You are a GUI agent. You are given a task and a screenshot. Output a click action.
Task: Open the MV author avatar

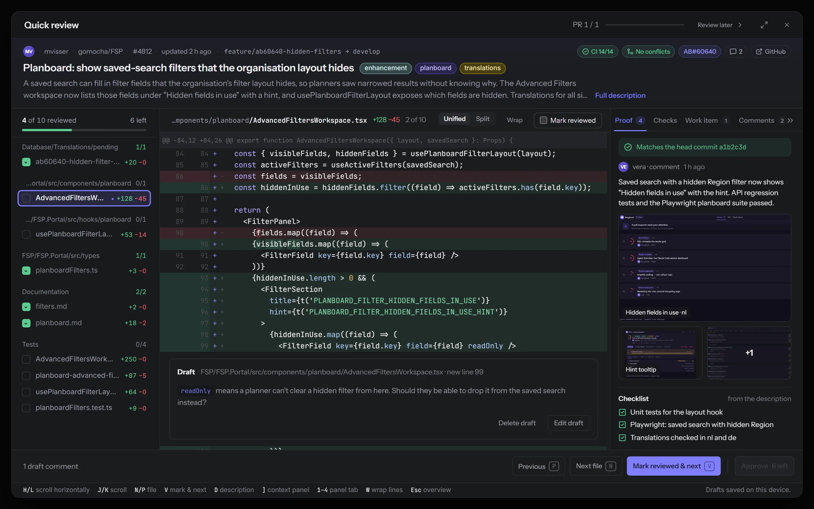(x=29, y=51)
